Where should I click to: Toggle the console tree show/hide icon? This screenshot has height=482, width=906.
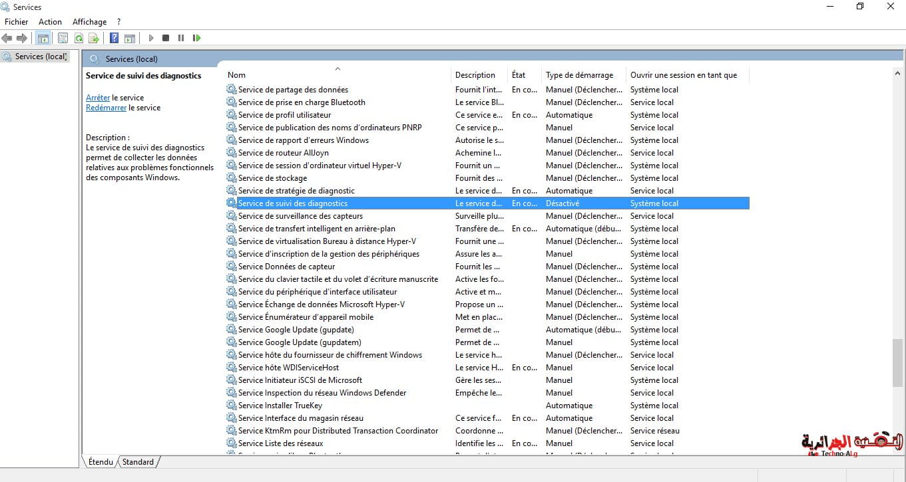pos(43,39)
